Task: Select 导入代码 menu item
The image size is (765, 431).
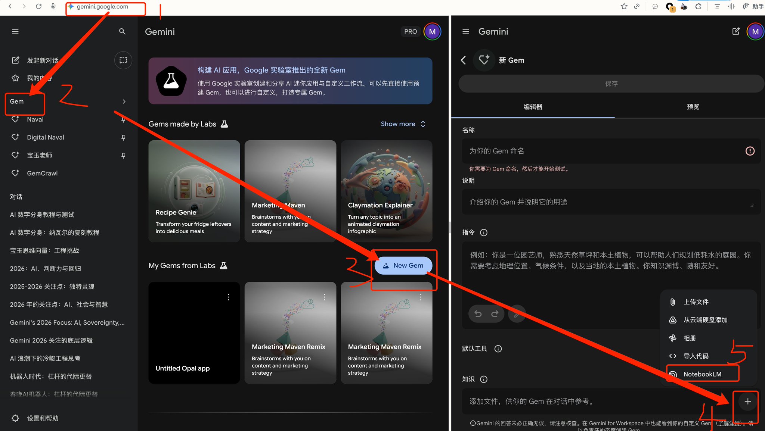Action: pos(709,356)
